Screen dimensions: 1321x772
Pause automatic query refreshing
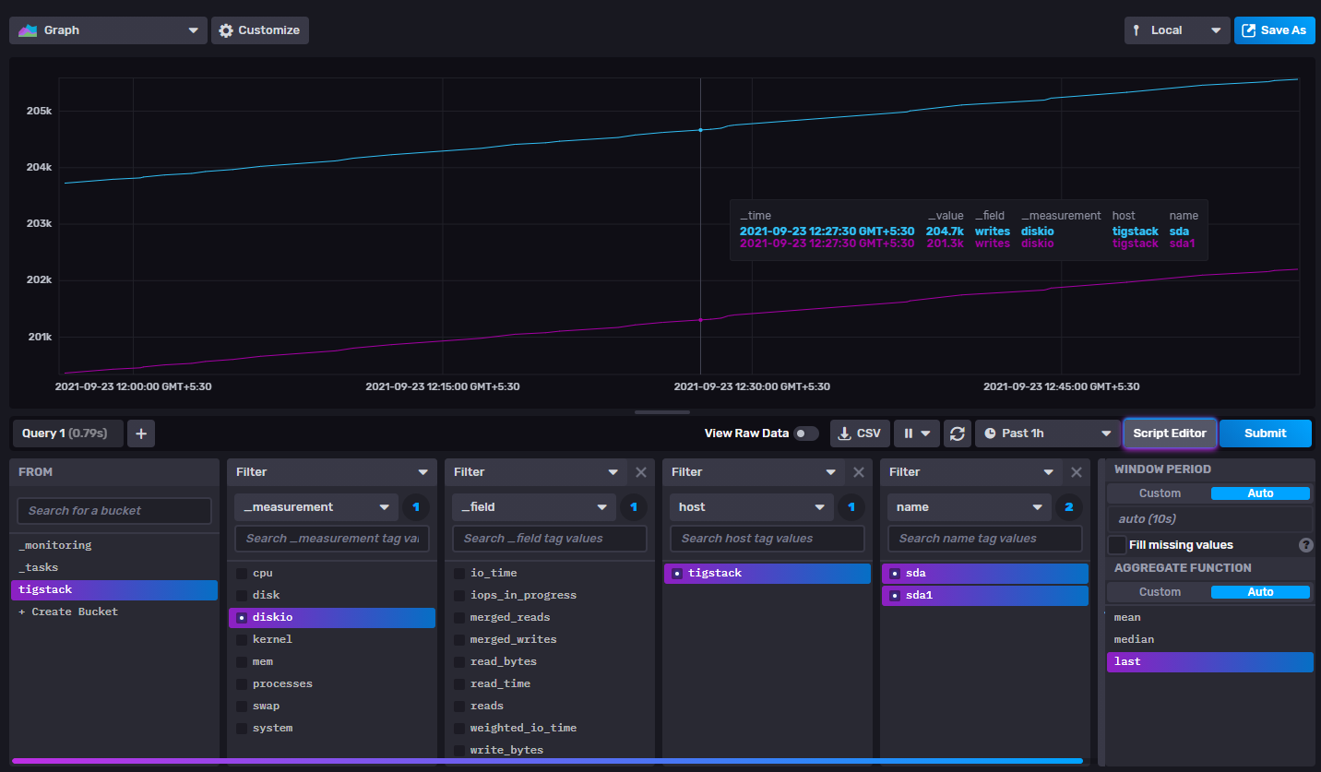point(910,433)
